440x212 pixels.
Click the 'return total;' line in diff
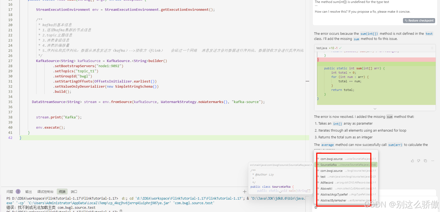343,90
